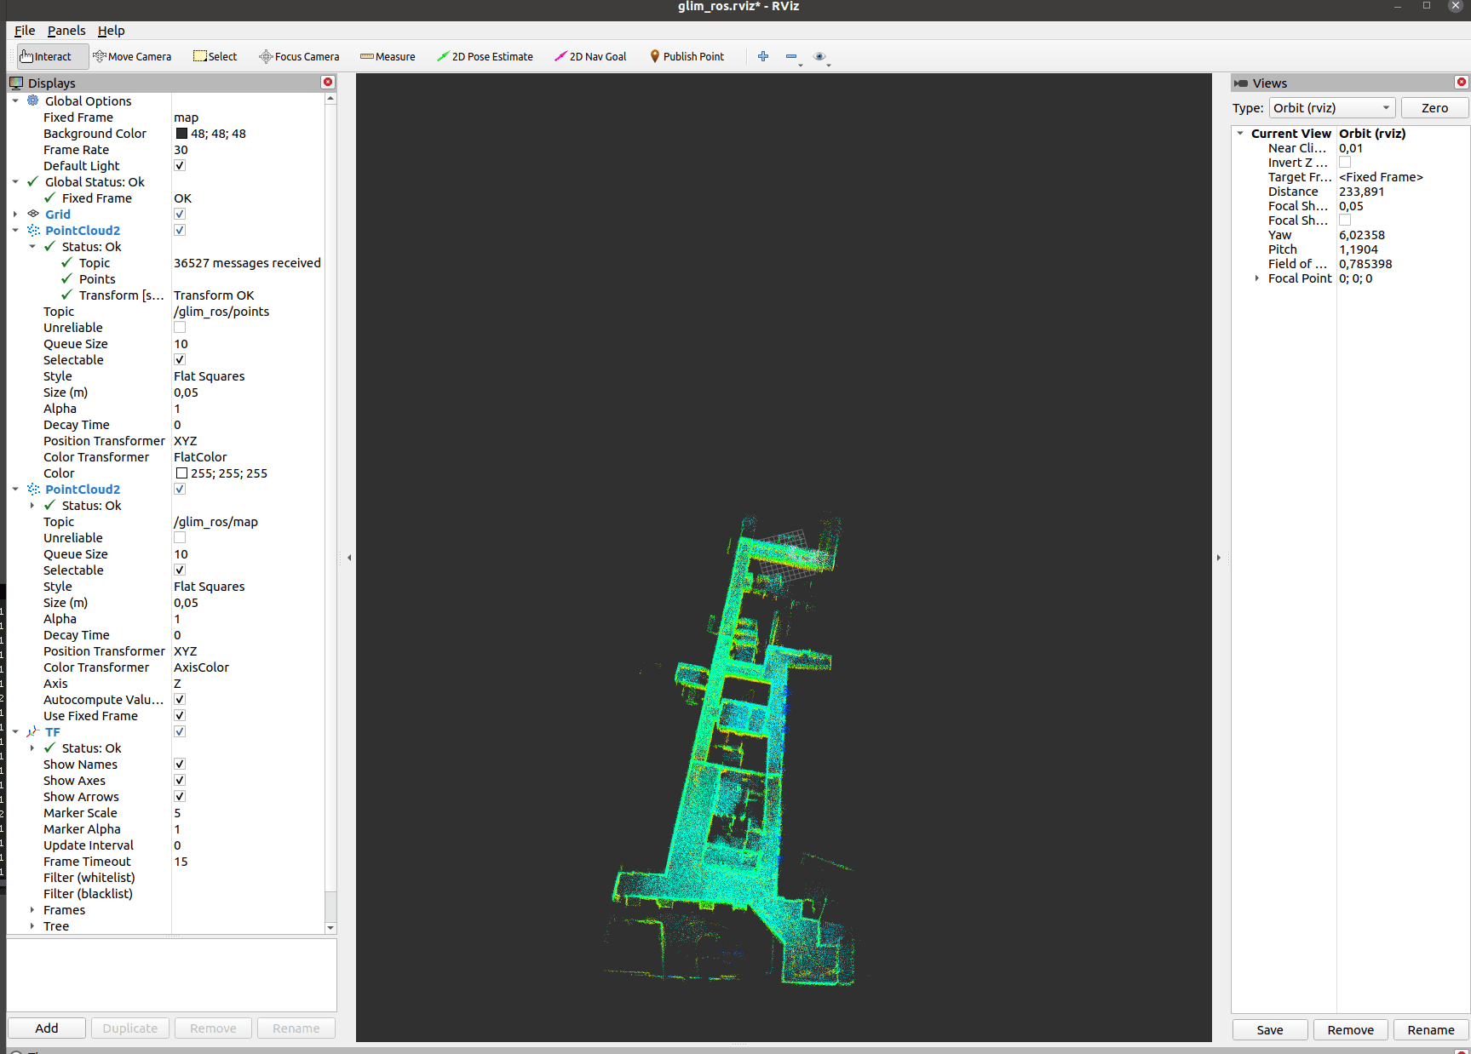Pick the Measure tool
Image resolution: width=1471 pixels, height=1054 pixels.
[x=388, y=57]
